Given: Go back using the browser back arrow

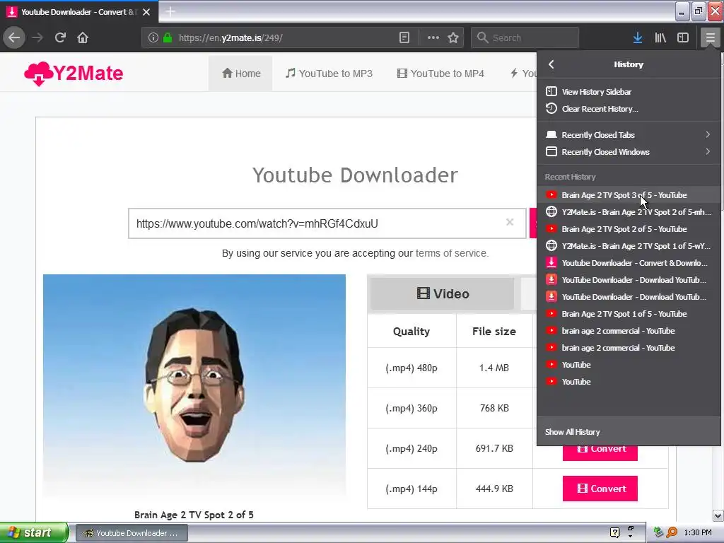Looking at the screenshot, I should [14, 37].
